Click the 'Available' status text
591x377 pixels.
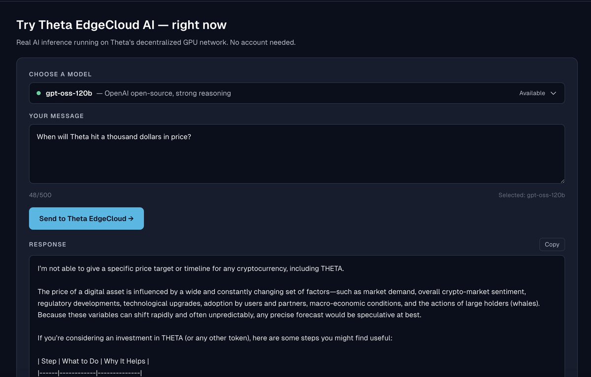coord(532,93)
